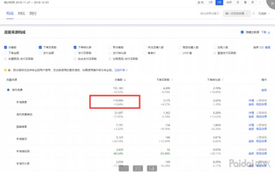The image size is (275, 172).
Task: Click the 重置 link to reset metrics
Action: (267, 47)
